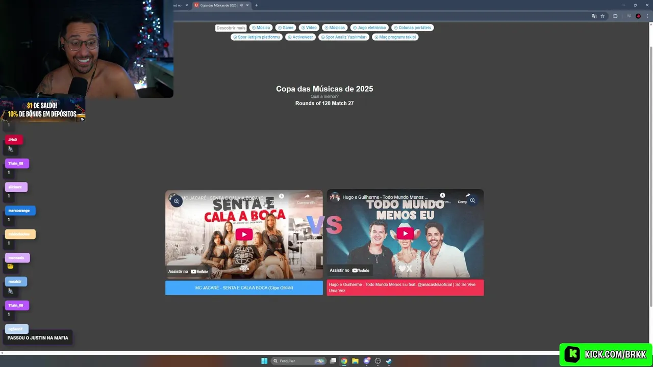Zoom the right video with magnifier icon
The image size is (653, 367).
pos(472,200)
